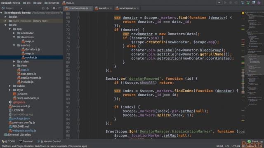This screenshot has width=264, height=148.
Task: Collapse the app folder
Action: pyautogui.click(x=10, y=29)
